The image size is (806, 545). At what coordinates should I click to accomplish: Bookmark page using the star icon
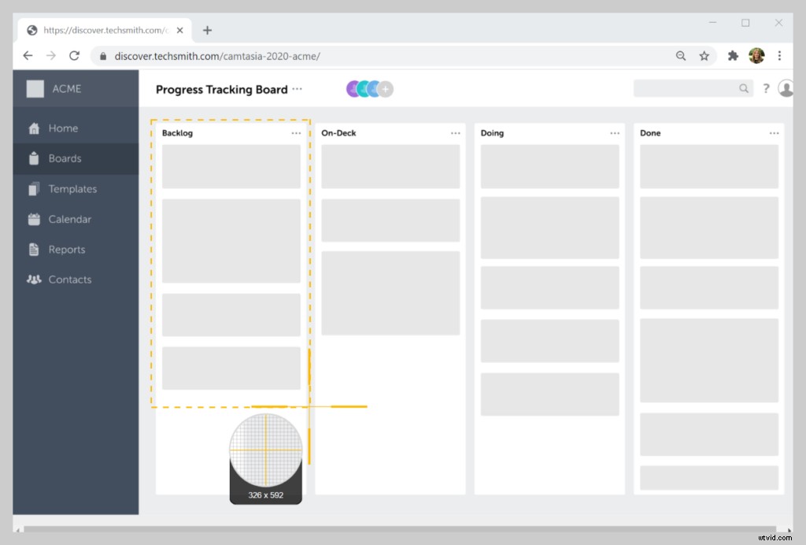click(x=704, y=56)
